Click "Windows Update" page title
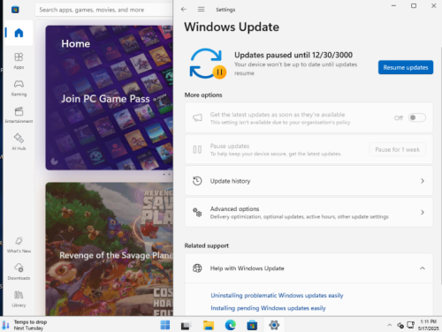Screen dimensions: 442x332 click(232, 26)
